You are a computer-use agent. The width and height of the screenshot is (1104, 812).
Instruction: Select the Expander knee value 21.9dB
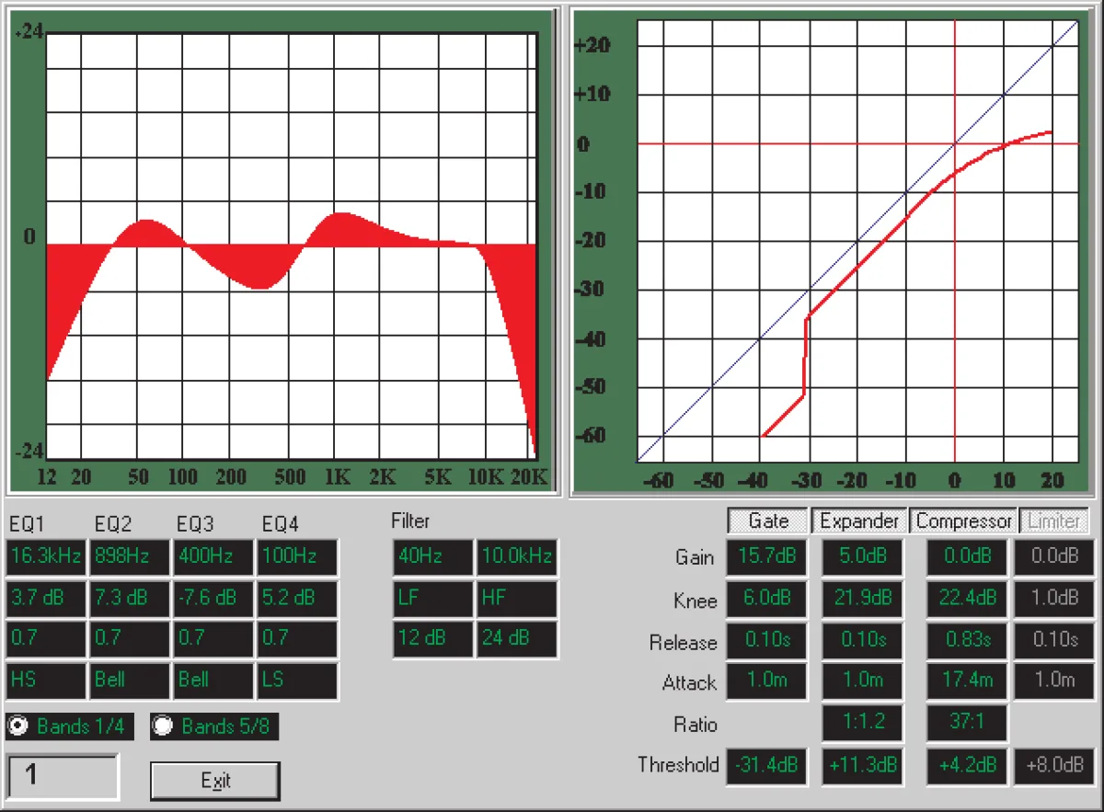point(862,598)
